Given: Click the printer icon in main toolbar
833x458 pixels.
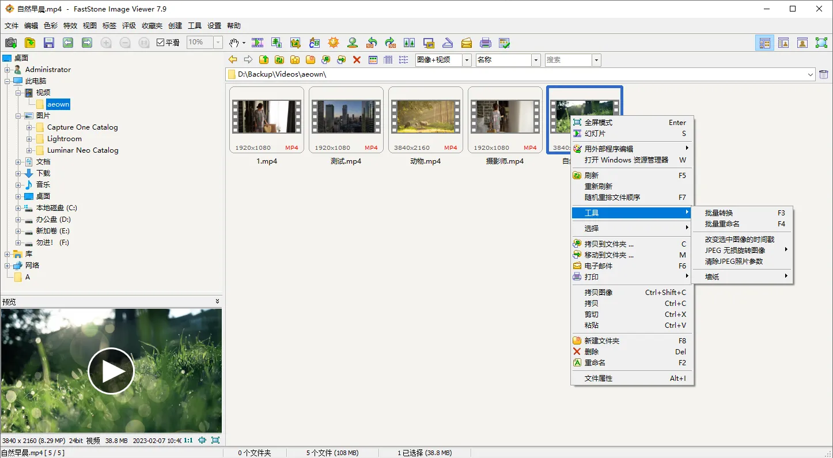Looking at the screenshot, I should click(x=486, y=43).
